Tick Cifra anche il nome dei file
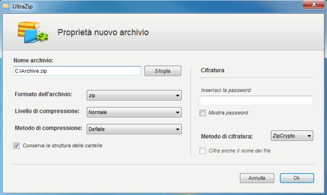327x195 pixels. (202, 151)
